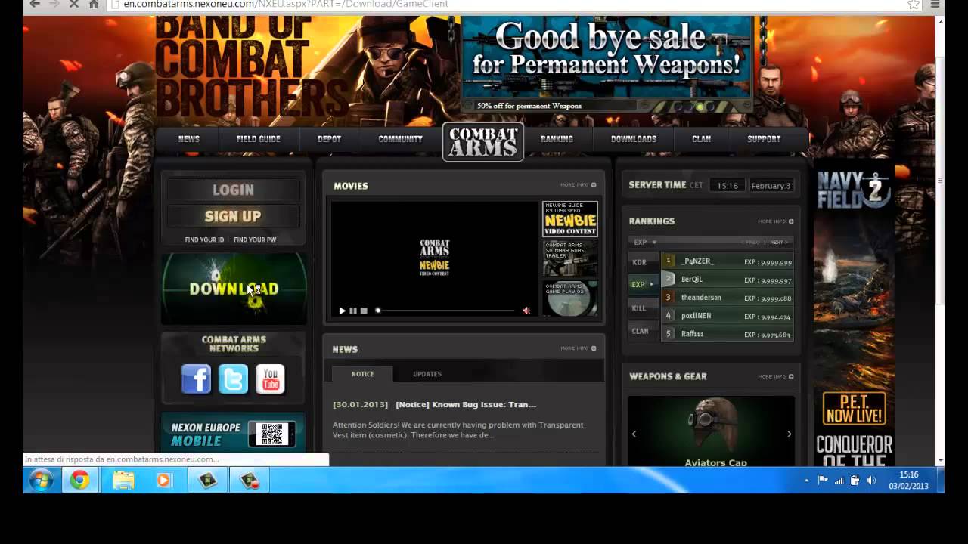The height and width of the screenshot is (544, 968).
Task: Open More Info for Movies
Action: (x=578, y=185)
